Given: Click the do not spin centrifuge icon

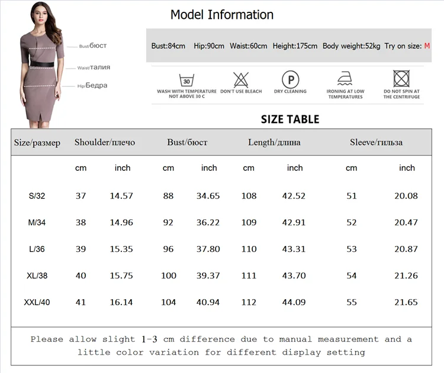Looking at the screenshot, I should tap(401, 79).
